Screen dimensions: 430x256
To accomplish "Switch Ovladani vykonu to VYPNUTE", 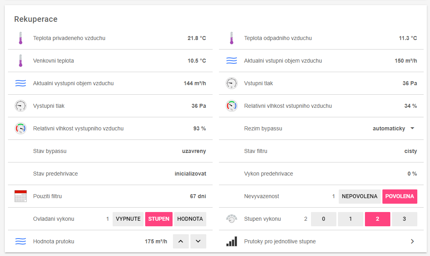I will pos(128,219).
